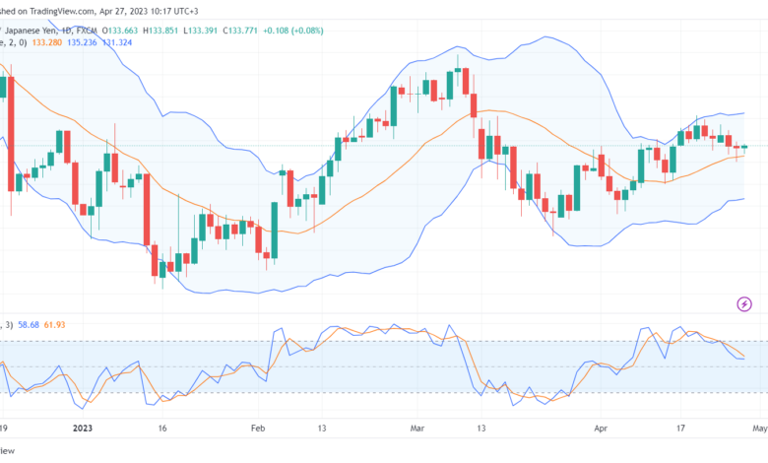
Task: Click Bollinger lower value 131.324
Action: click(117, 42)
